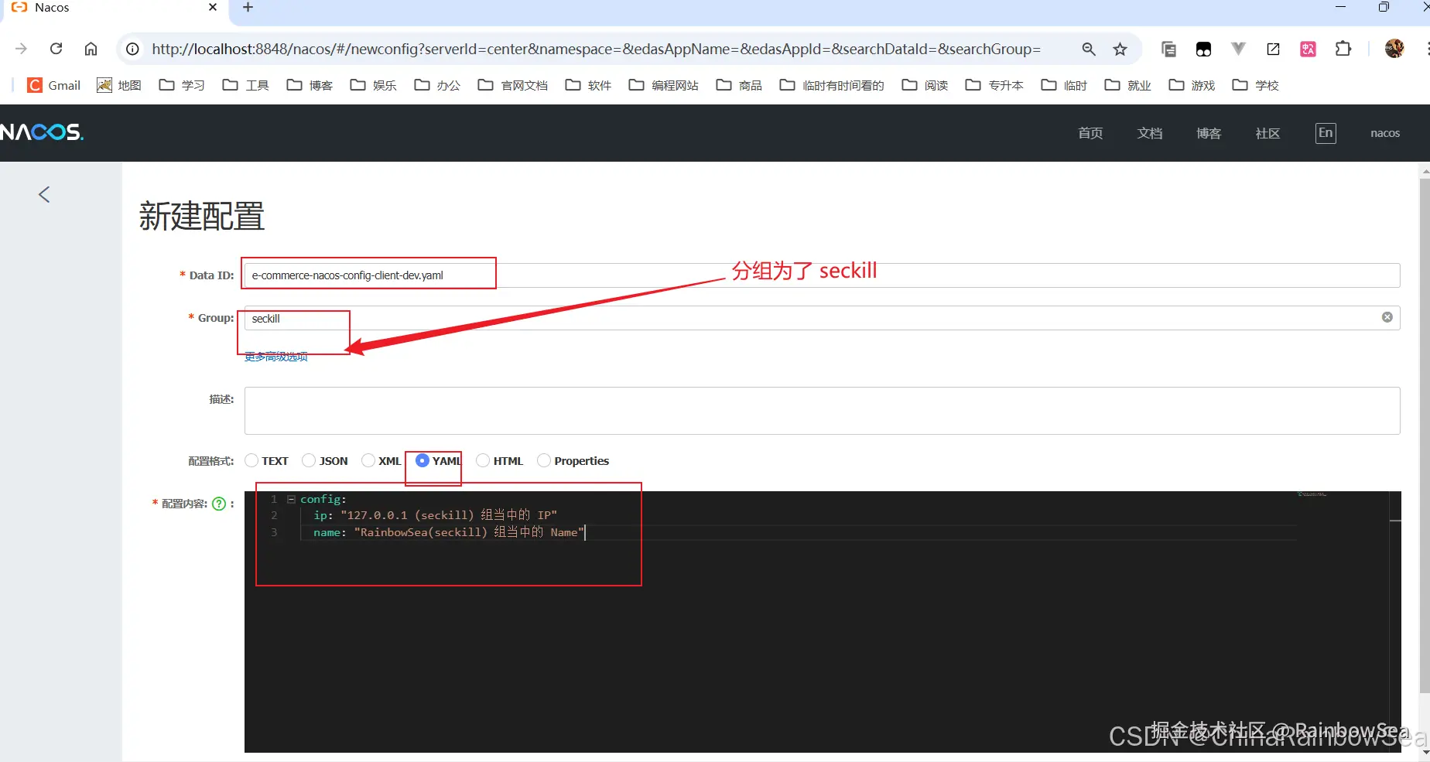Switch to the Nacos browser tab
1430x762 pixels.
click(114, 8)
